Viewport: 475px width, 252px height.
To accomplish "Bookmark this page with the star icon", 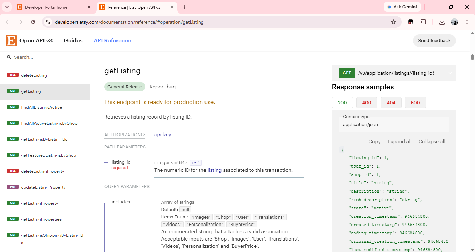I will click(x=393, y=22).
